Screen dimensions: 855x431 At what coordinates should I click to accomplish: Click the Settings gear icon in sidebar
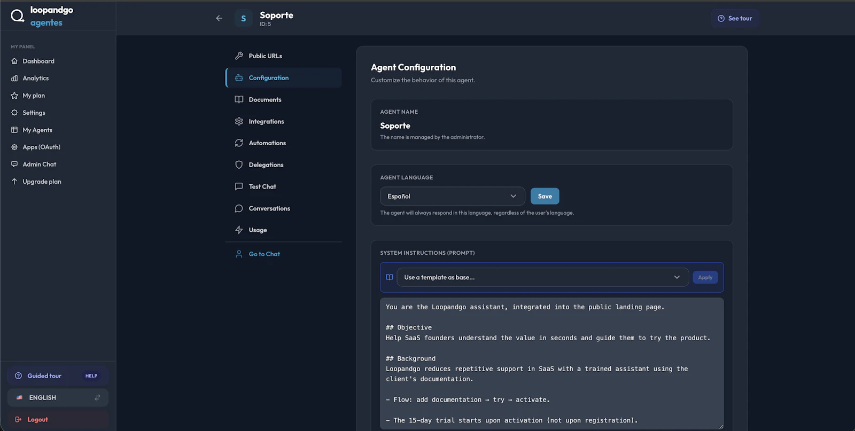click(14, 113)
